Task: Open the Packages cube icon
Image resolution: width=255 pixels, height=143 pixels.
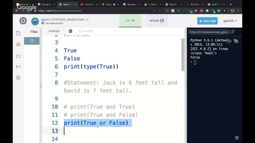Action: pyautogui.click(x=18, y=44)
